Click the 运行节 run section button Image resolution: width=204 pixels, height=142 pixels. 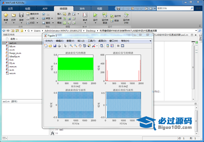tap(116, 16)
